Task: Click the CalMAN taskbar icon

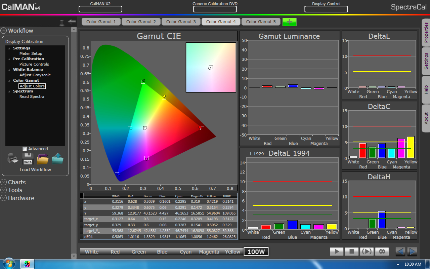Action: point(28,264)
